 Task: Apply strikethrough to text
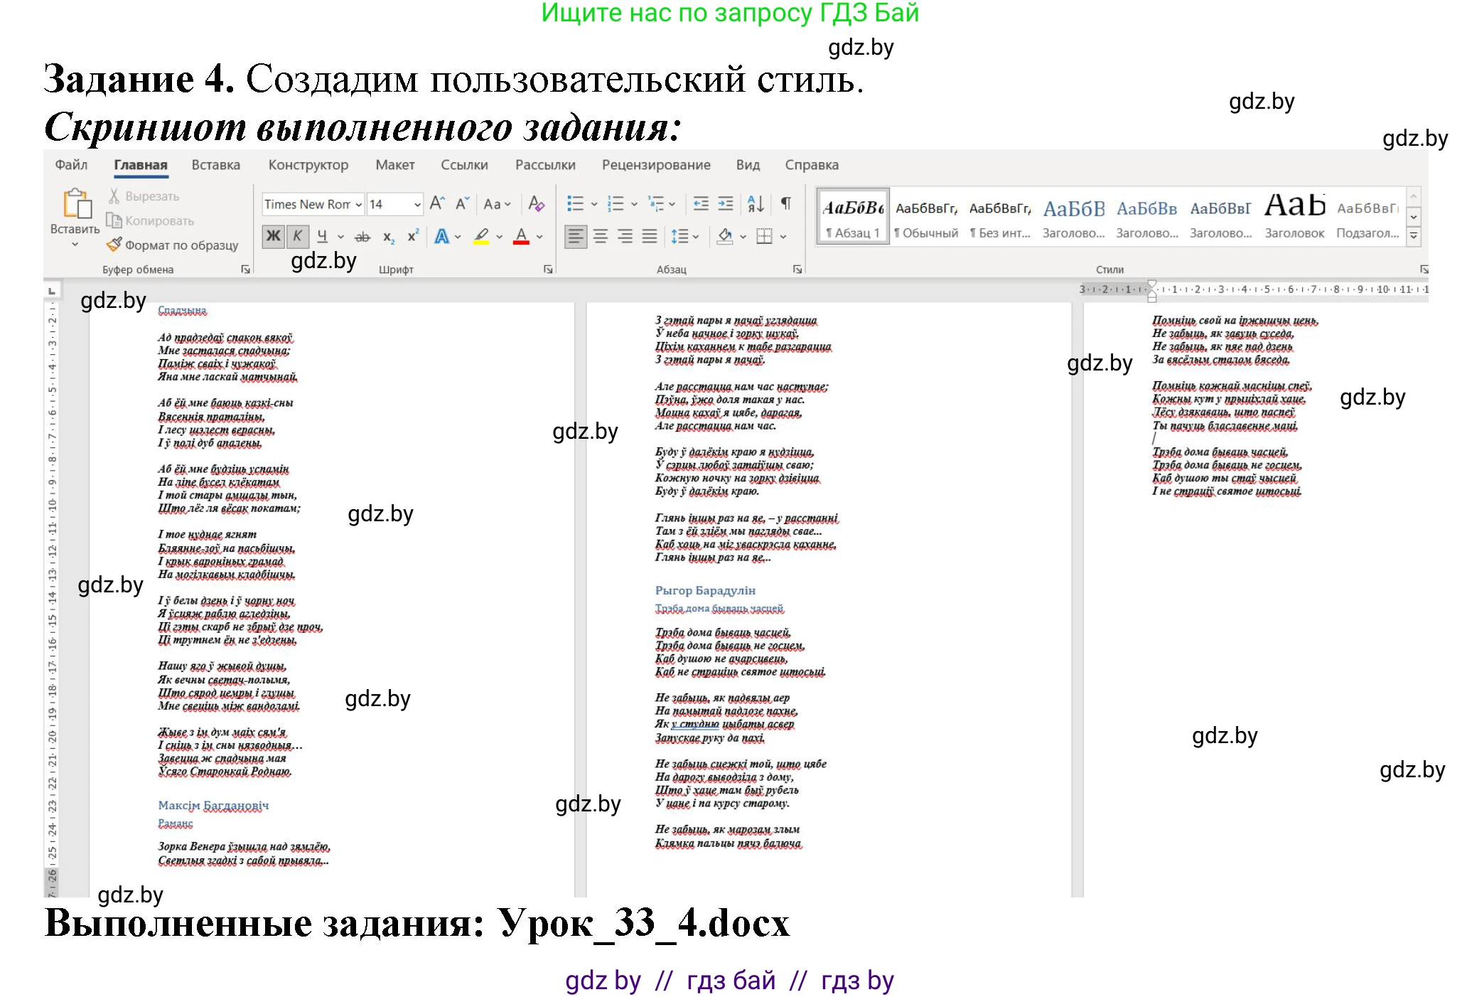click(x=364, y=235)
